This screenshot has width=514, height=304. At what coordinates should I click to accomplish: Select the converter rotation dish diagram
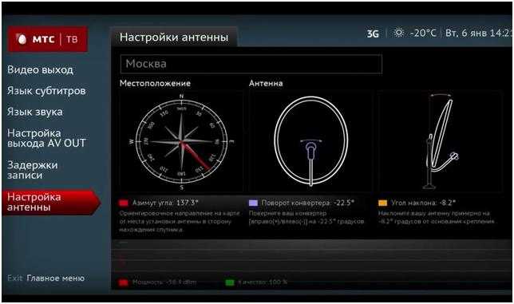tap(310, 141)
